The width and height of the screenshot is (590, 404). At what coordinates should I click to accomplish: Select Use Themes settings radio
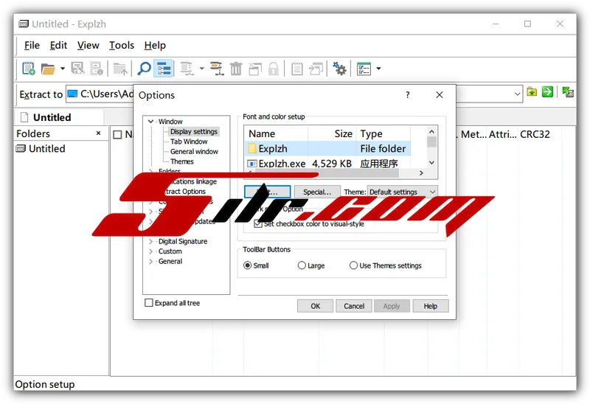[x=353, y=265]
